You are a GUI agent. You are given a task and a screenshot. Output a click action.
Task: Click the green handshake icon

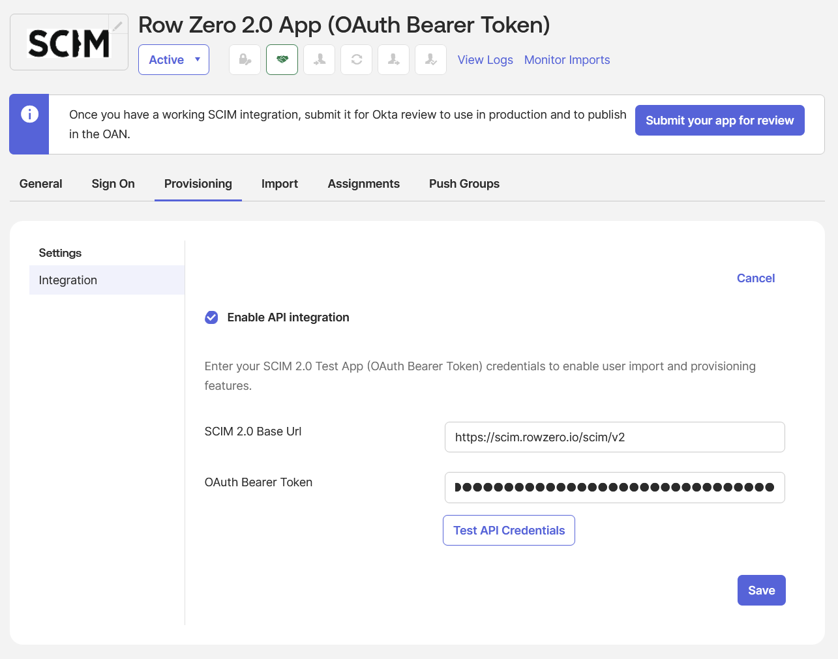[x=282, y=60]
